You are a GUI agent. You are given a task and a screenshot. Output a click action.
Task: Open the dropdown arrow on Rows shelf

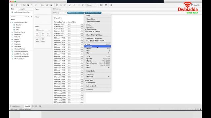pos(66,13)
